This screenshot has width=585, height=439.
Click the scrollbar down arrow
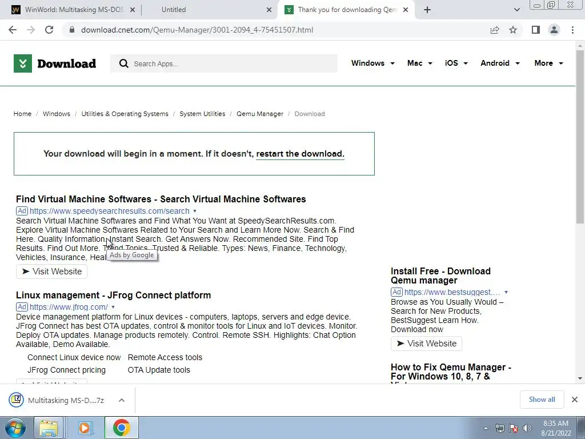[x=580, y=378]
